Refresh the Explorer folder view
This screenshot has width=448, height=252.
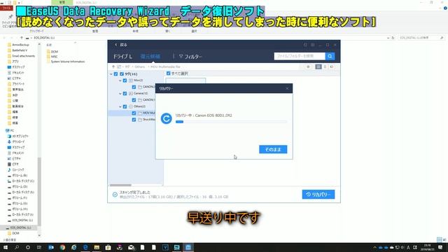[393, 38]
